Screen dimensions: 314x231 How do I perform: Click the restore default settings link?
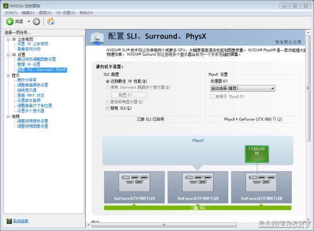coord(288,42)
